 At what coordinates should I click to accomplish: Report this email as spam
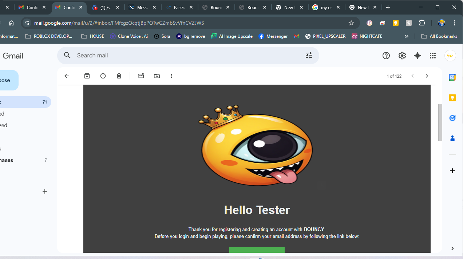tap(103, 76)
